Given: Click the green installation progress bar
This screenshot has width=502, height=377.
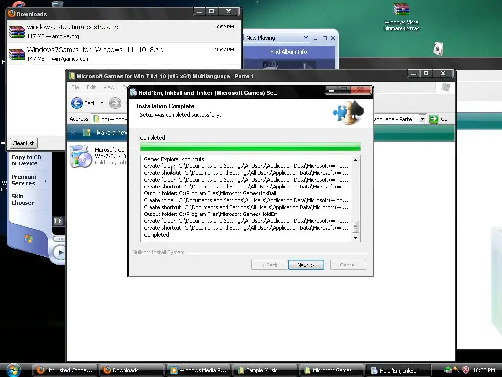Looking at the screenshot, I should click(250, 147).
